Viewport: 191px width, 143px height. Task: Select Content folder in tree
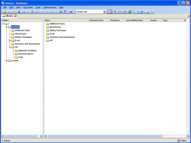[x=15, y=27]
